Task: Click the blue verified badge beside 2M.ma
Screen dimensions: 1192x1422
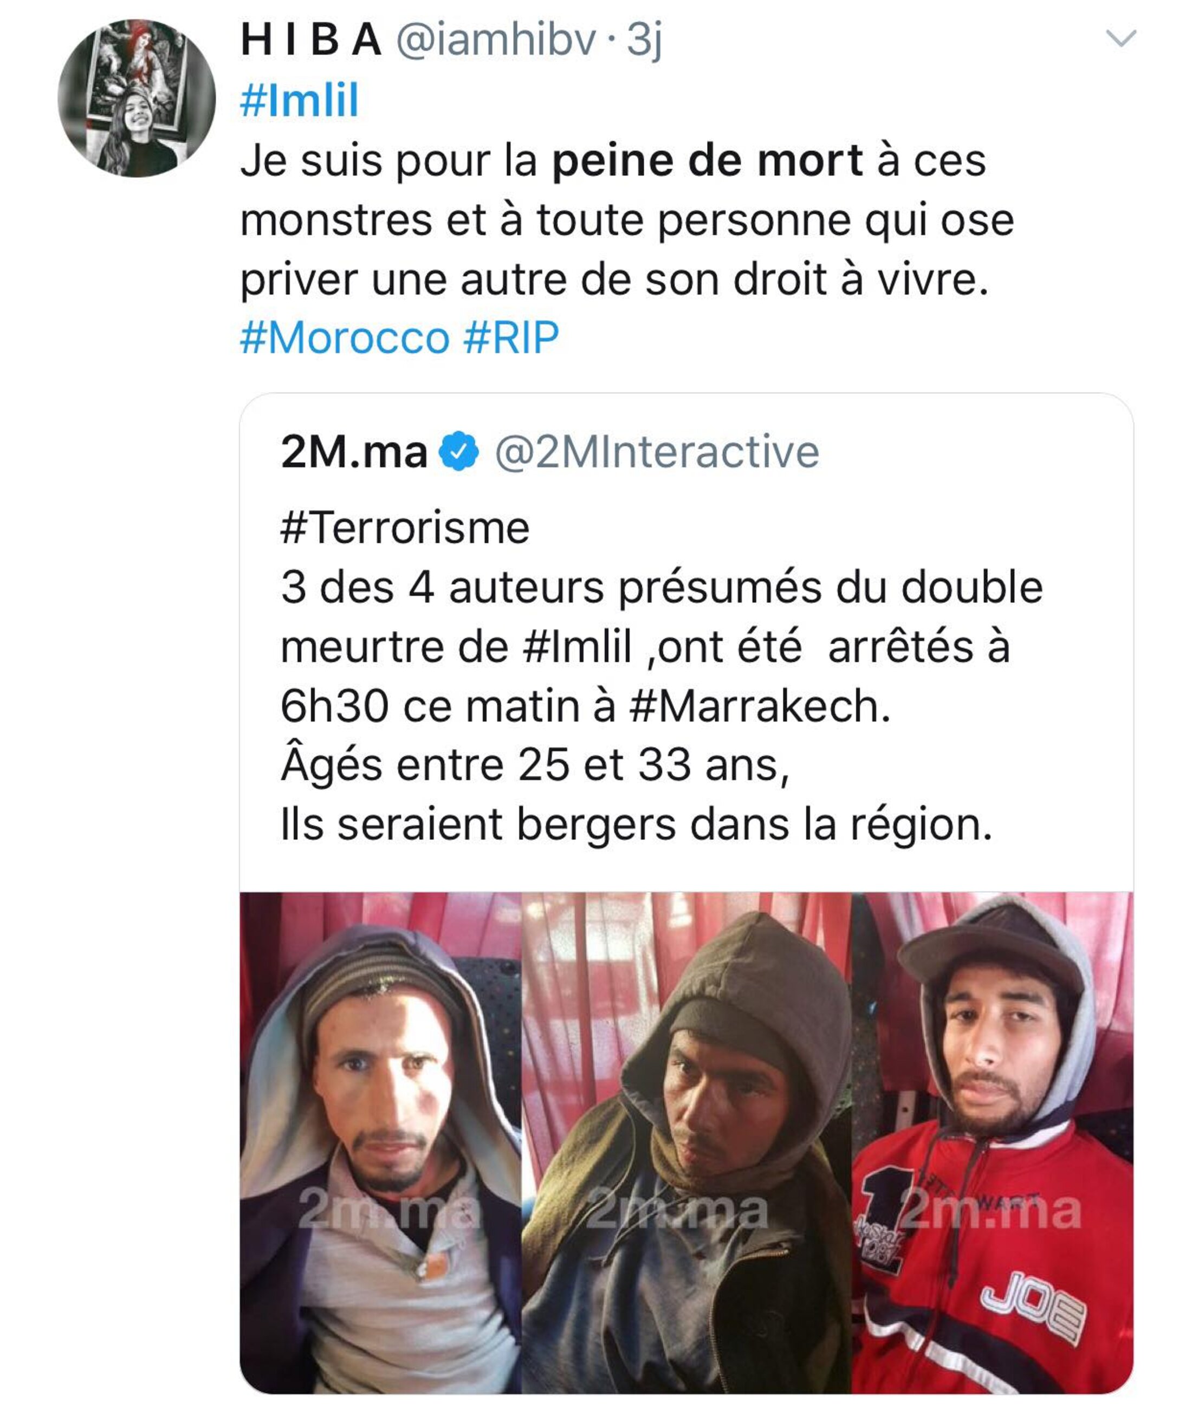Action: coord(460,451)
